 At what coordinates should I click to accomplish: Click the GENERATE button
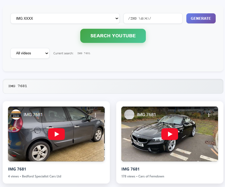click(x=201, y=18)
